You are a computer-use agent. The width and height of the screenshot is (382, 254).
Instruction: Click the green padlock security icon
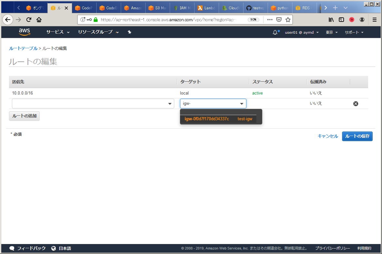[x=96, y=20]
